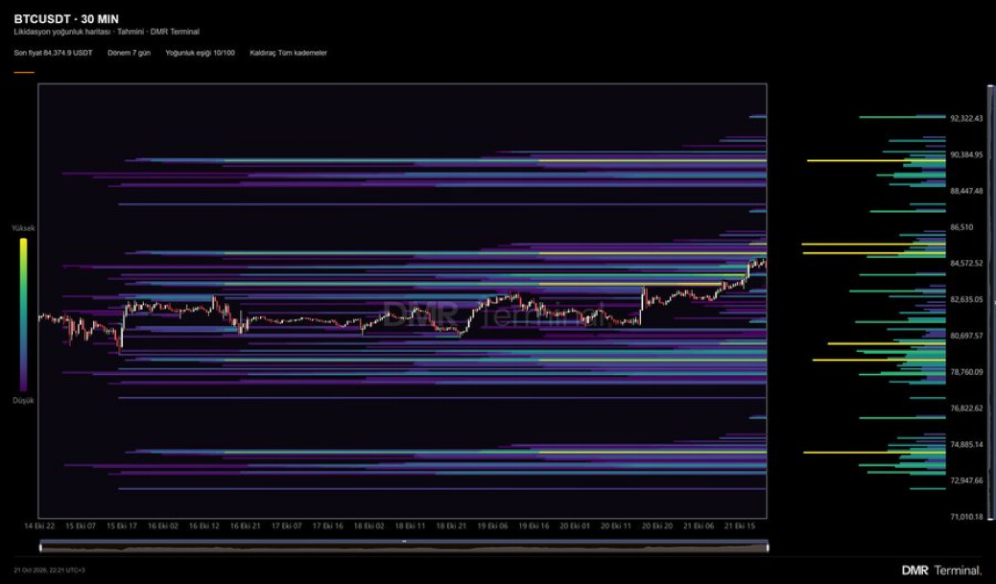Click the 'Kaldıraç Tüm kademeler' label

[289, 53]
